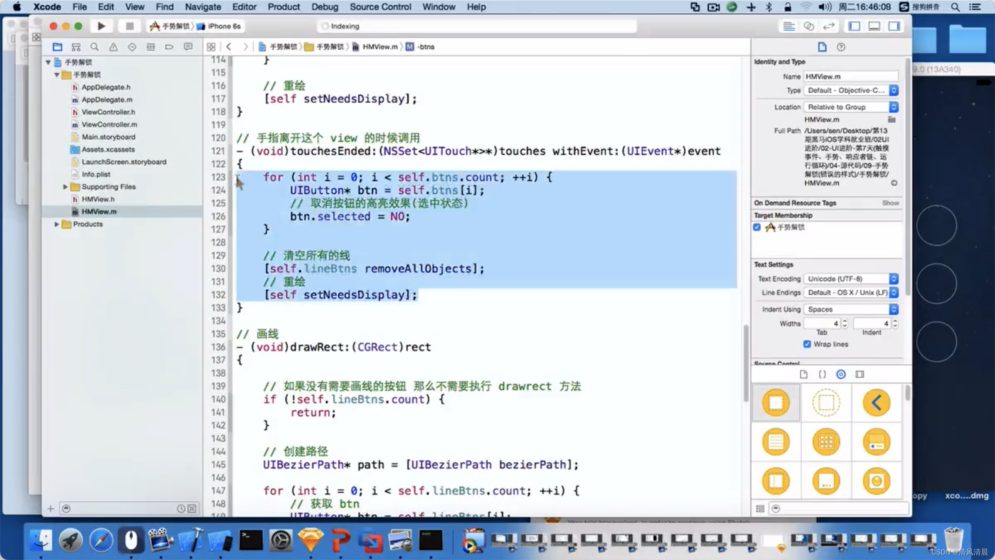Image resolution: width=995 pixels, height=560 pixels.
Task: Open the Project navigator folder icon
Action: (58, 47)
